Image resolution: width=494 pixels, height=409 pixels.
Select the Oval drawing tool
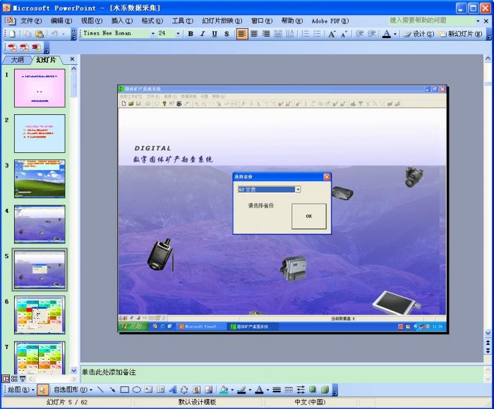pyautogui.click(x=136, y=389)
